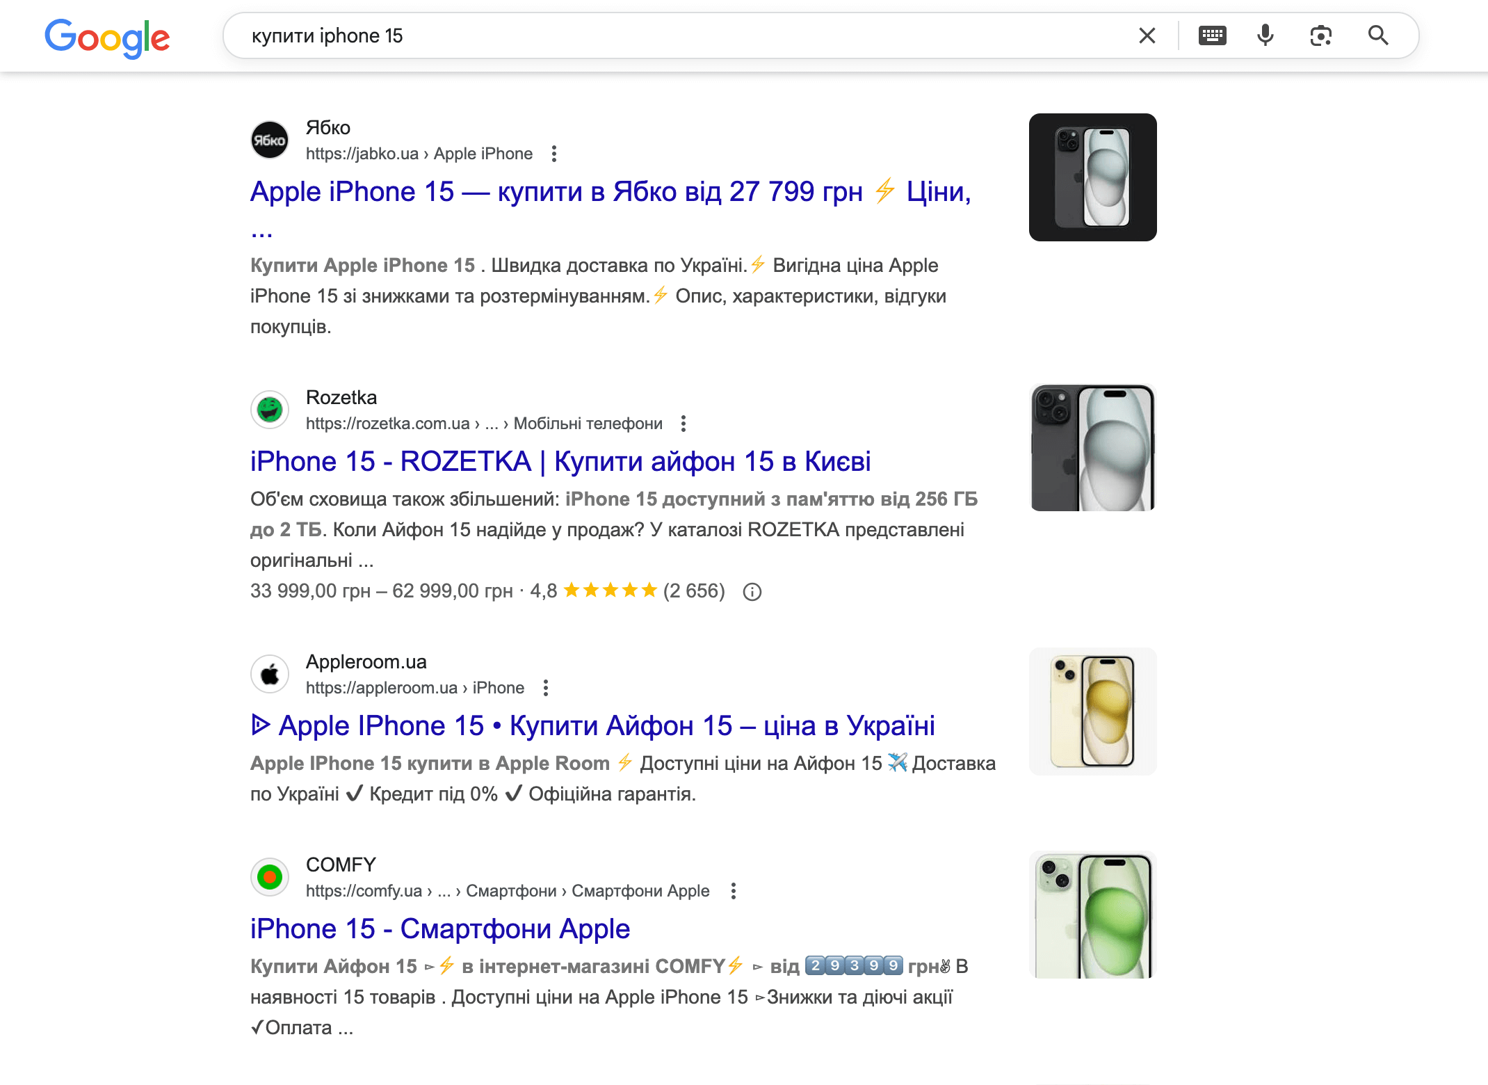Click the 'Appleroom.ua' site name text
1488x1085 pixels.
[x=366, y=662]
